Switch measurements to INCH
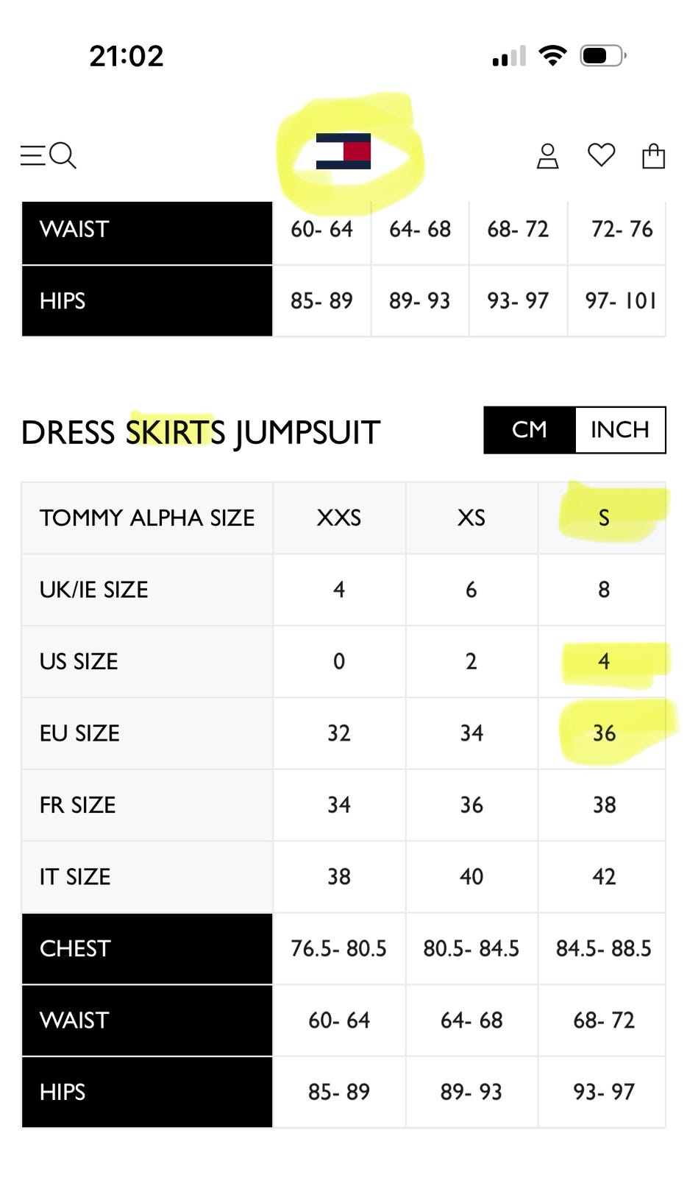Viewport: 687px width, 1178px height. (x=620, y=430)
